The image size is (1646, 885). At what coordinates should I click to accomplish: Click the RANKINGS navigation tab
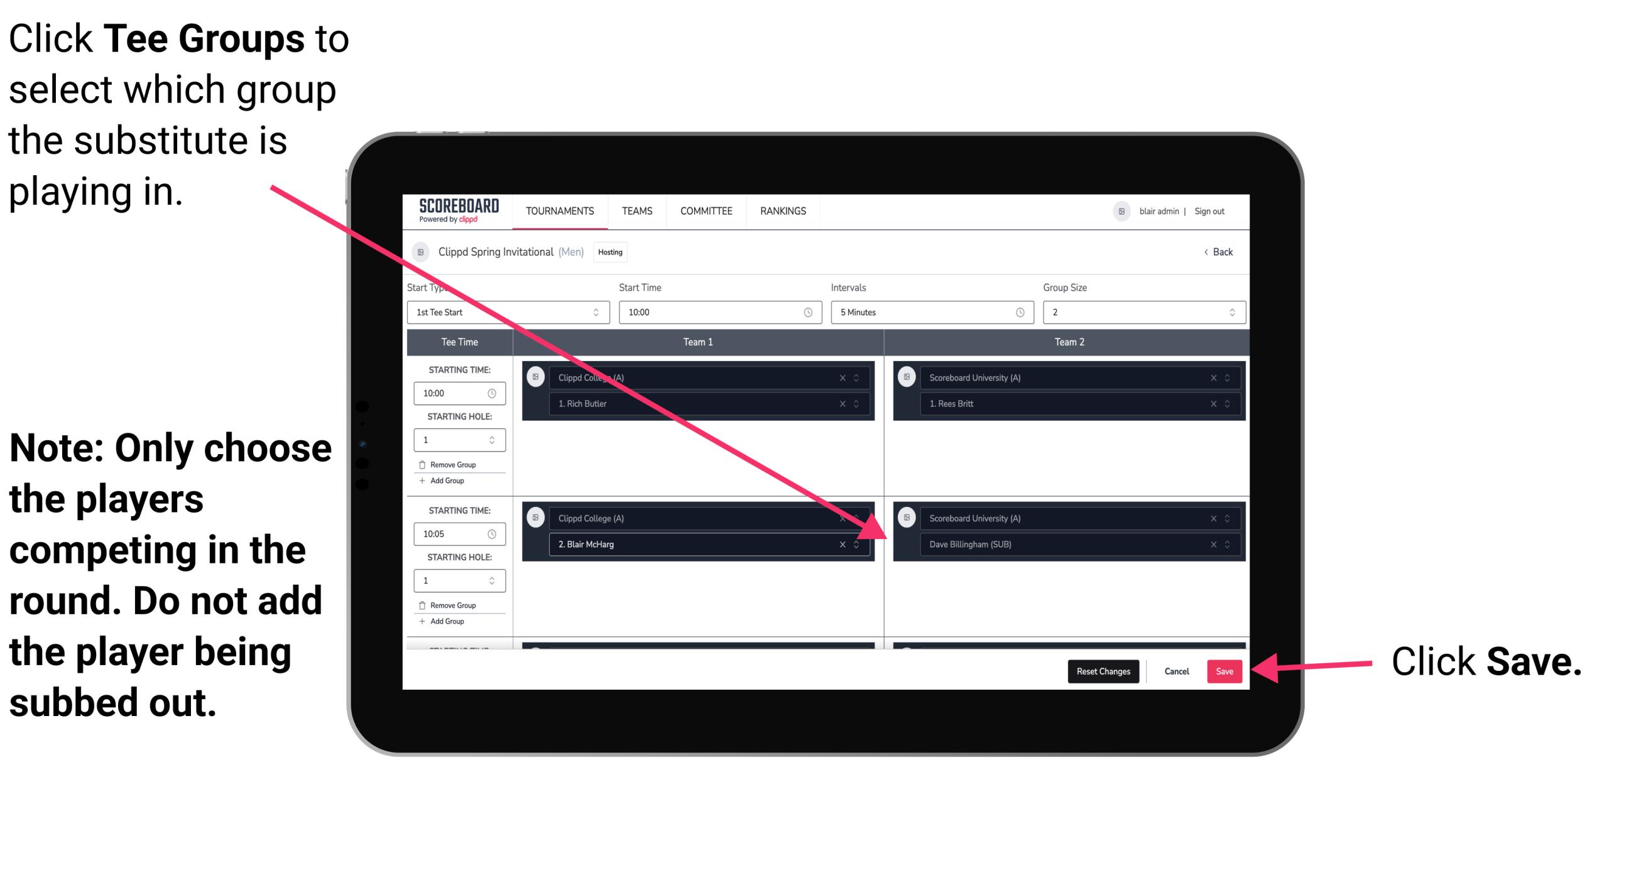(784, 212)
